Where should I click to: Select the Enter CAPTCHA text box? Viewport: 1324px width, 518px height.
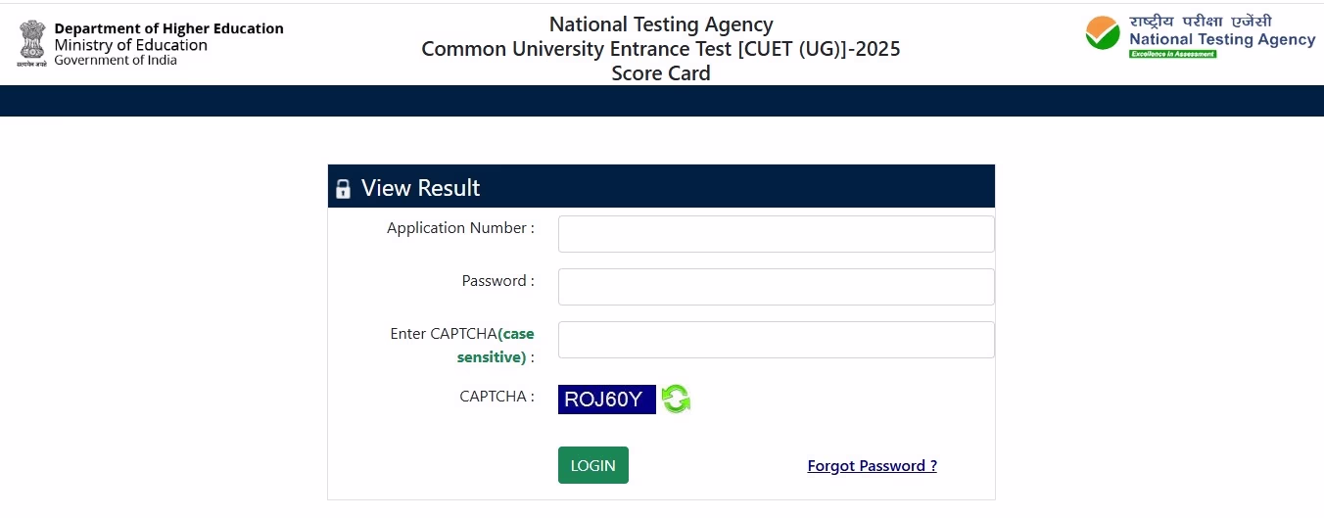776,340
